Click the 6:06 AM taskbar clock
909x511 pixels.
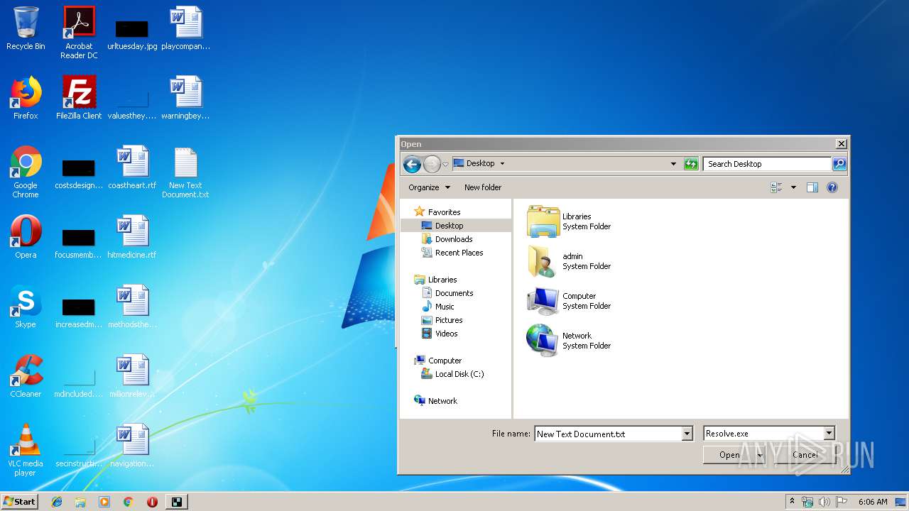[x=873, y=502]
